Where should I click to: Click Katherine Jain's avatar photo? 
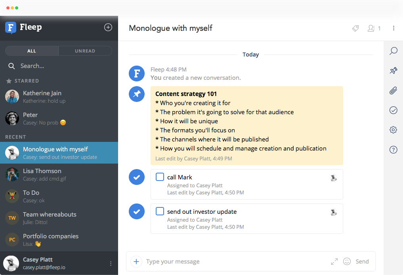(x=12, y=97)
